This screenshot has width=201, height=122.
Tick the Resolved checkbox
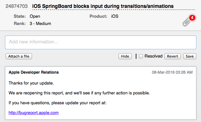coord(141,56)
